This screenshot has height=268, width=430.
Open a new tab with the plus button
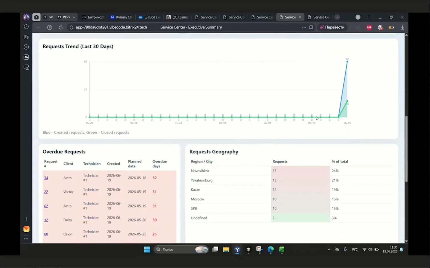point(337,17)
